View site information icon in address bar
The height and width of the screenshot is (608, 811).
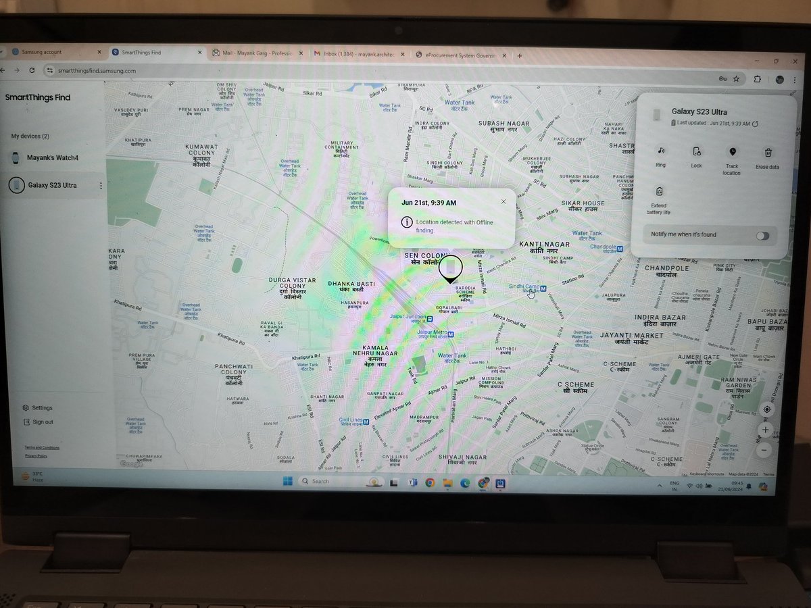[49, 70]
